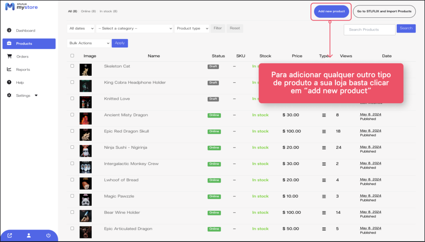Click the type icon for Magic Pawzzle
The image size is (425, 242).
(324, 196)
